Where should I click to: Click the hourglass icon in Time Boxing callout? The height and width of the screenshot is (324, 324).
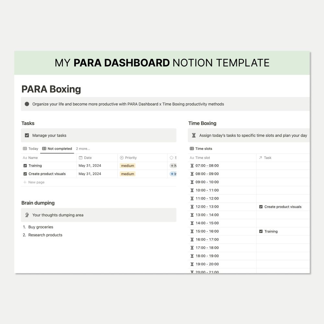194,135
